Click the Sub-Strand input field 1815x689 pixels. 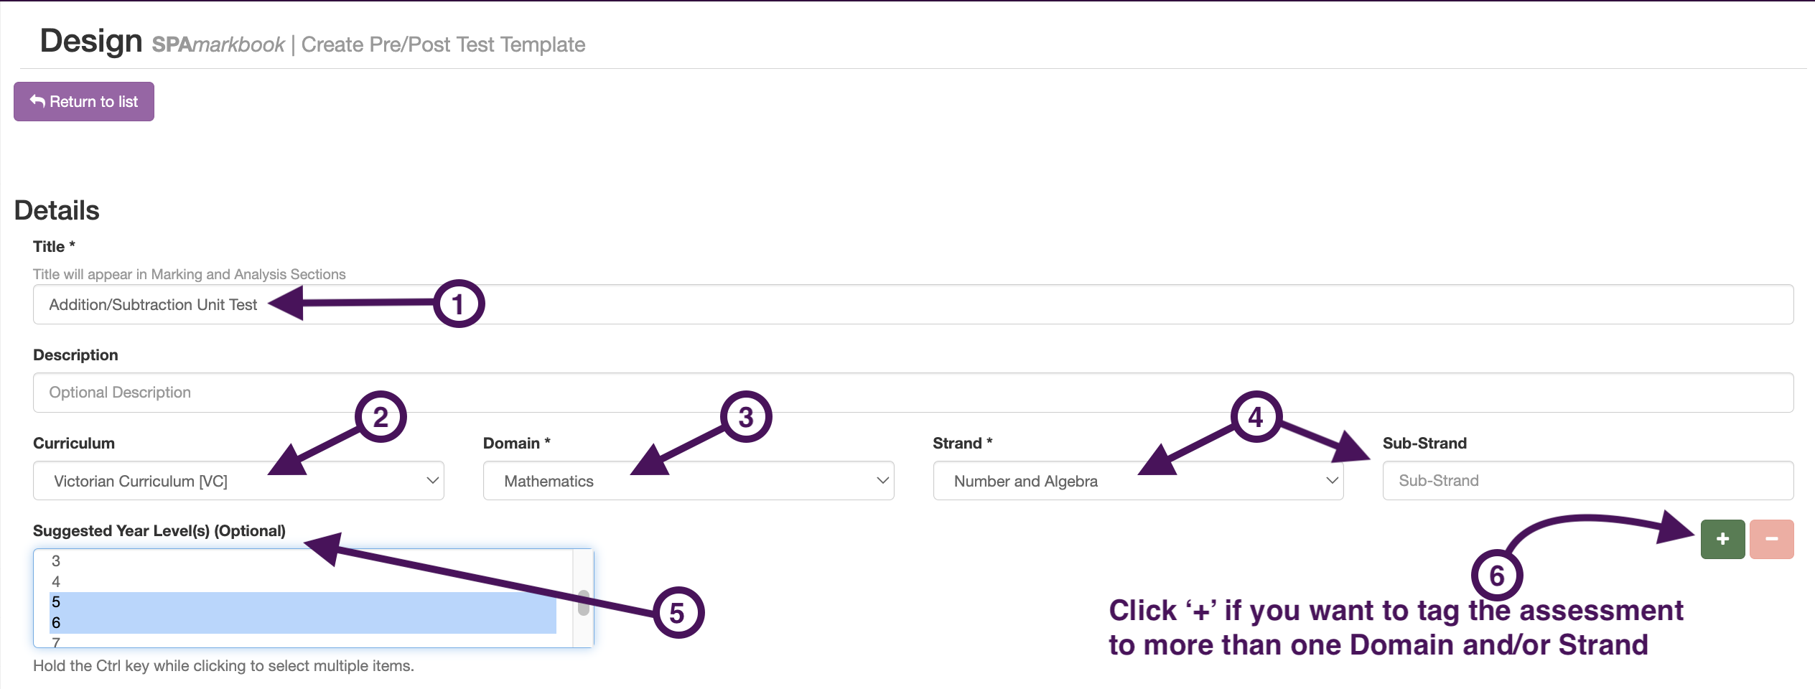tap(1587, 481)
